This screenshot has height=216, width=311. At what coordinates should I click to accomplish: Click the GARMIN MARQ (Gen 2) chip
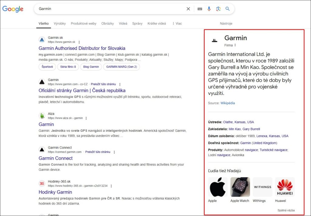pos(121,67)
